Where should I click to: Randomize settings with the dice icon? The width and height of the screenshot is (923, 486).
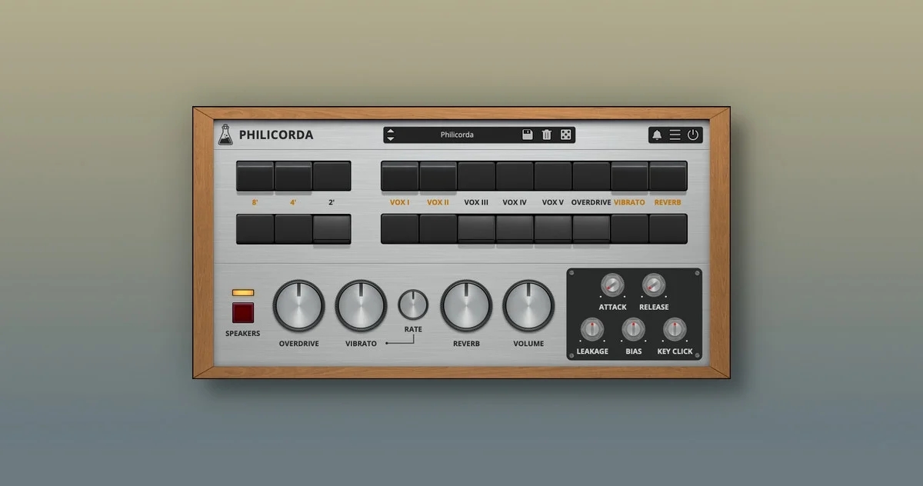565,135
